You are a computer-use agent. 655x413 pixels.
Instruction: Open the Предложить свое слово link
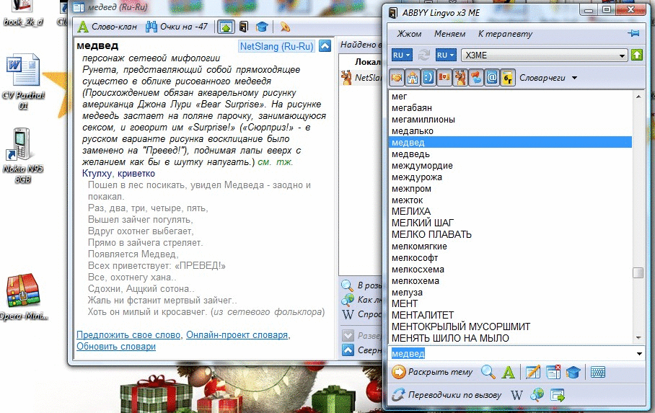click(128, 335)
